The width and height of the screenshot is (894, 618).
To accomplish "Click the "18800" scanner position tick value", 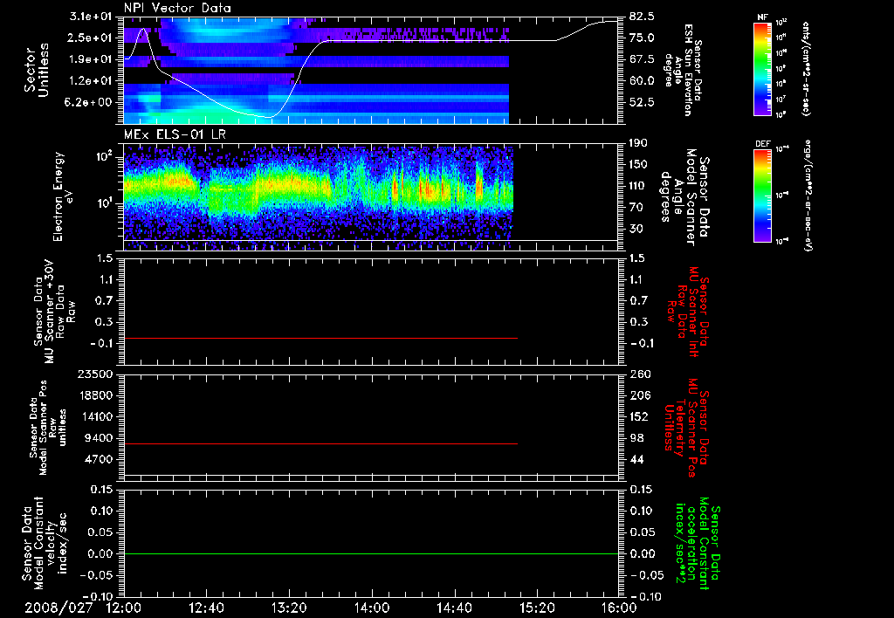I will [98, 395].
